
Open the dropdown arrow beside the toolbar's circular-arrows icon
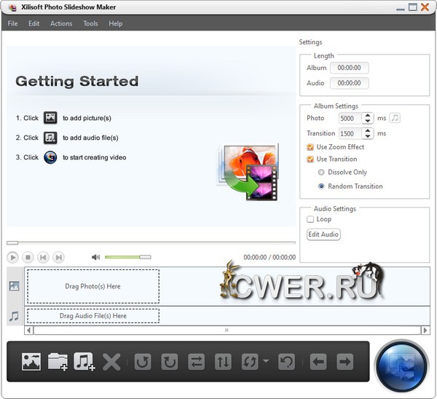click(265, 361)
